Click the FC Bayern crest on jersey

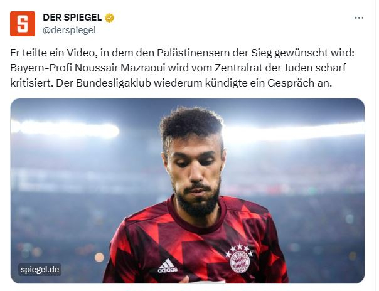(x=240, y=262)
